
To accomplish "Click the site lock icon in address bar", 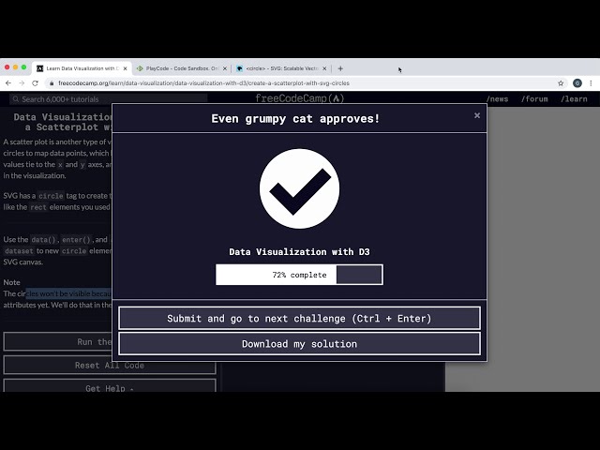I will pos(52,82).
